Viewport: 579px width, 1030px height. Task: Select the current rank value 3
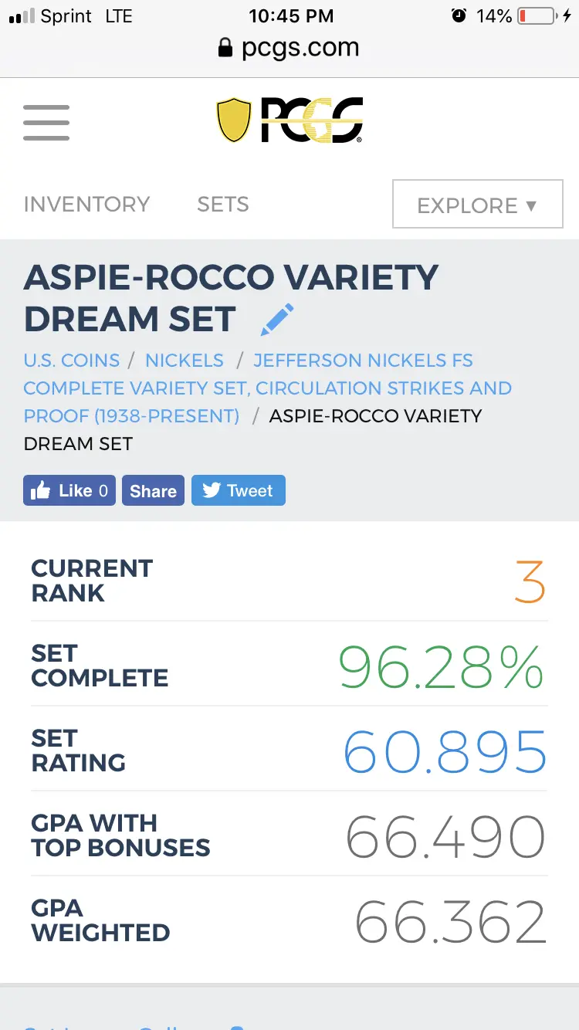click(x=530, y=581)
